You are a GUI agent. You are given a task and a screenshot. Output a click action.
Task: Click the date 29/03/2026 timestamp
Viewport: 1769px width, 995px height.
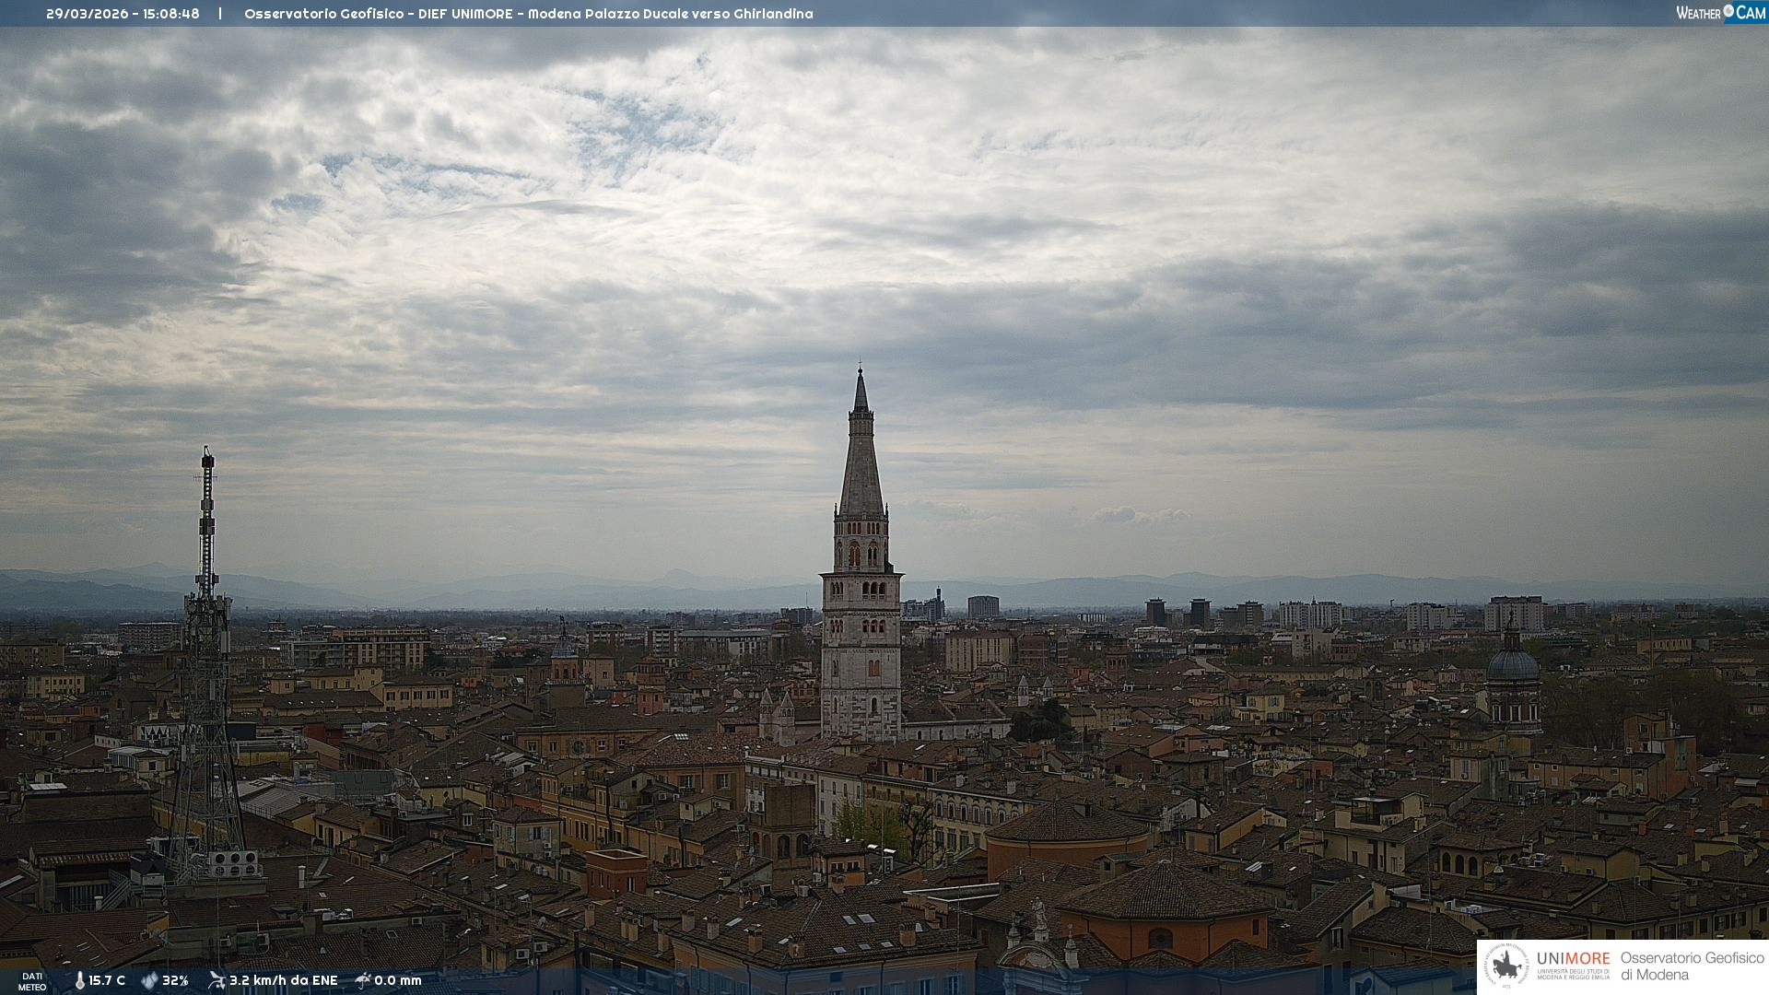[x=88, y=14]
